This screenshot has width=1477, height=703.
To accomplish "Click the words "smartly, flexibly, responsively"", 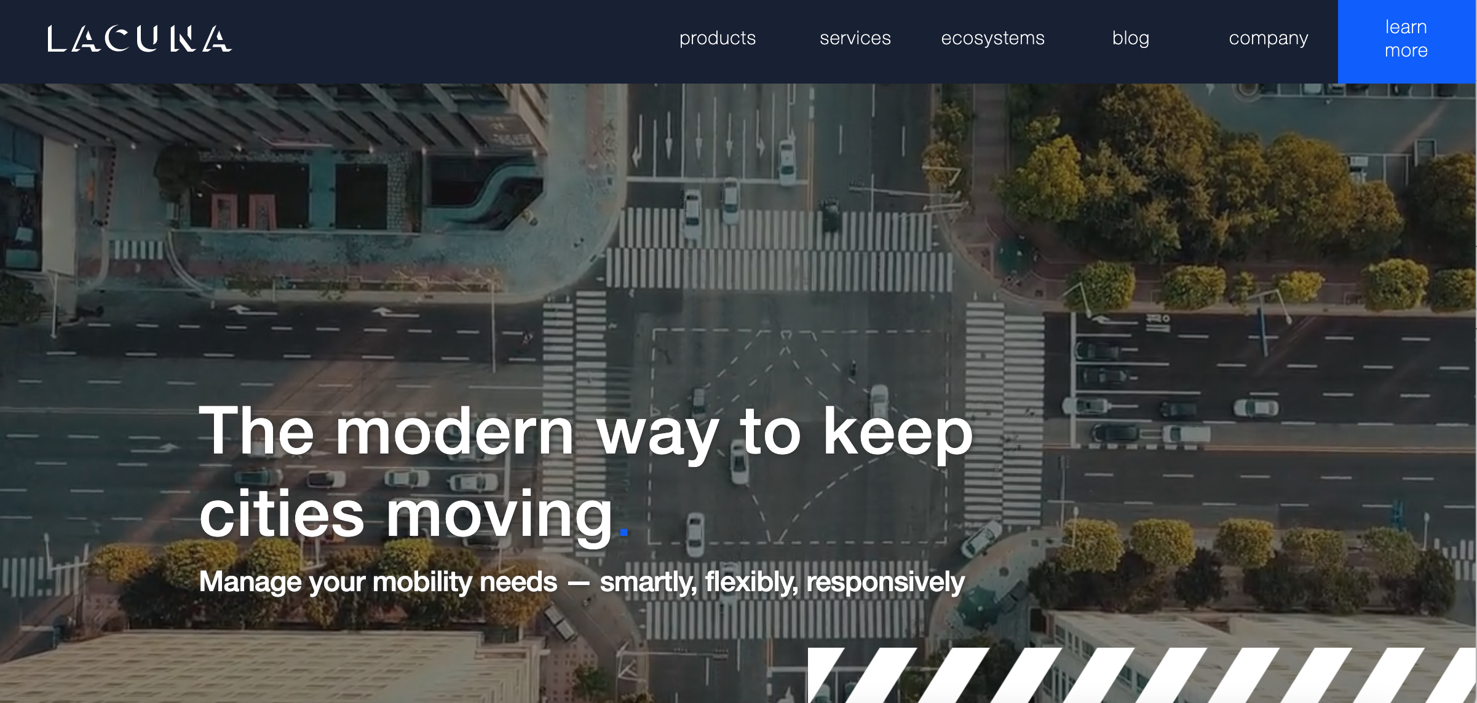I will click(782, 582).
